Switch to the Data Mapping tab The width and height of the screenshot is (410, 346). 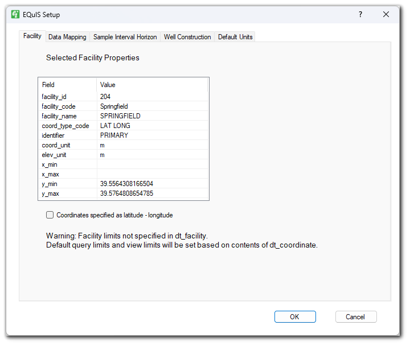(x=67, y=37)
